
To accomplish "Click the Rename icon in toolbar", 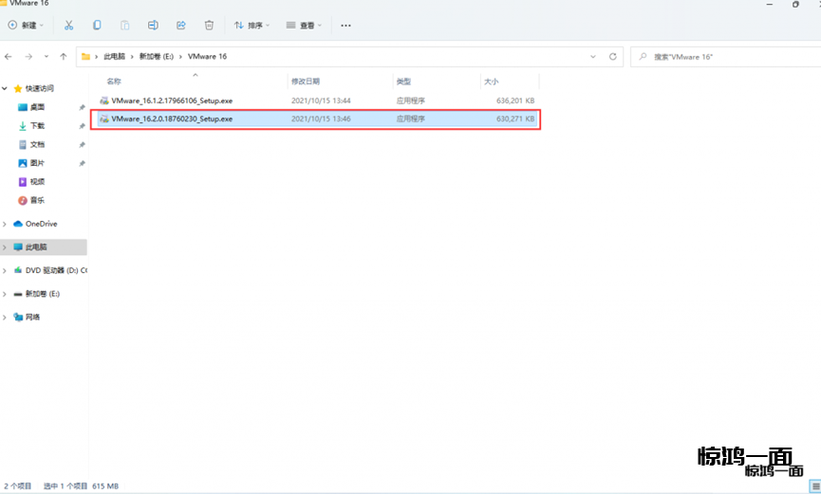I will click(x=154, y=26).
